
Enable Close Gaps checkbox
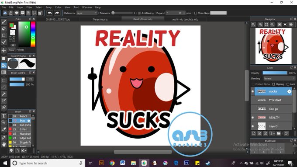point(196,13)
